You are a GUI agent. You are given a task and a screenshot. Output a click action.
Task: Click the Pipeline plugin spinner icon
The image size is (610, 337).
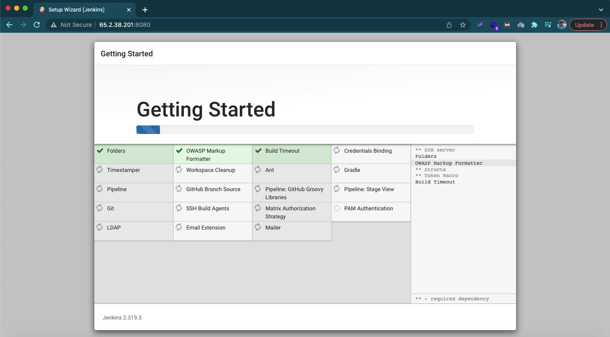coord(99,189)
